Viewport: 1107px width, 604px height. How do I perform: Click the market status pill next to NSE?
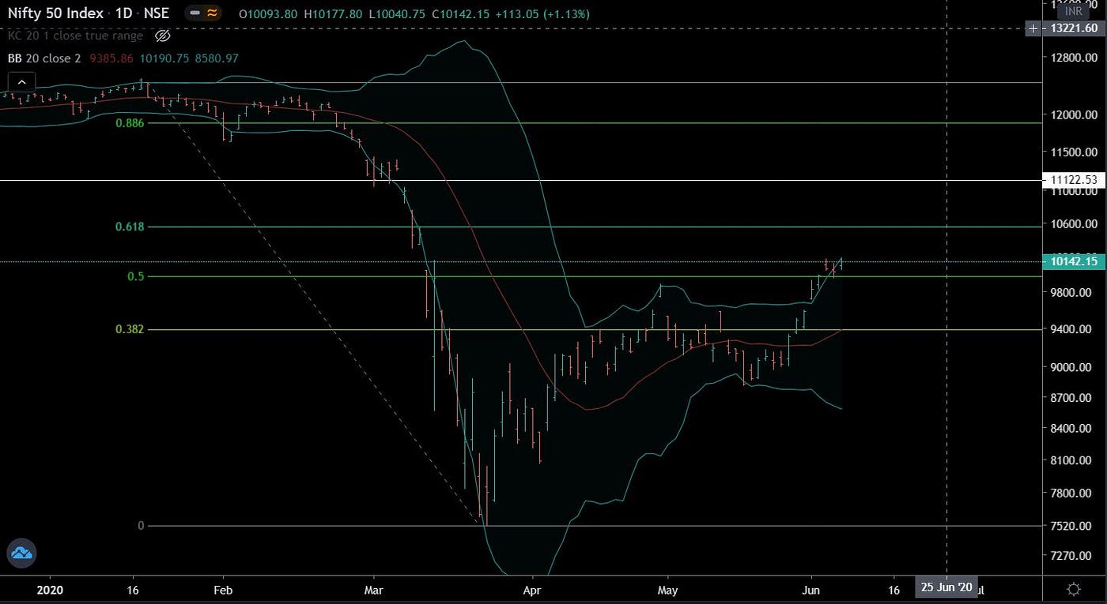pyautogui.click(x=205, y=13)
